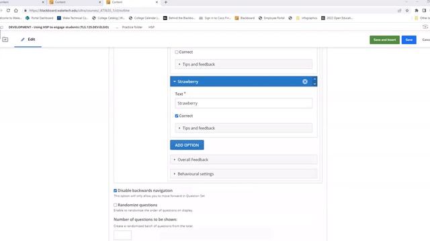Open the College Calendar bookmark
This screenshot has height=241, width=430.
pos(144,18)
